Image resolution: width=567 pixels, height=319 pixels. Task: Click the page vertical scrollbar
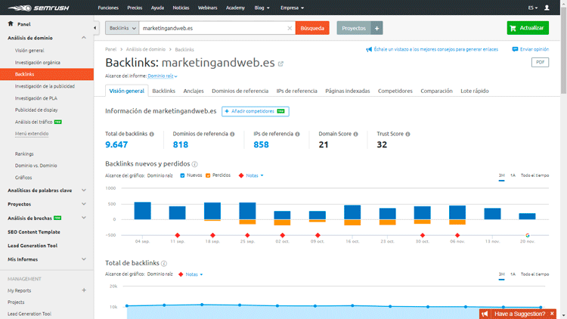tap(564, 51)
